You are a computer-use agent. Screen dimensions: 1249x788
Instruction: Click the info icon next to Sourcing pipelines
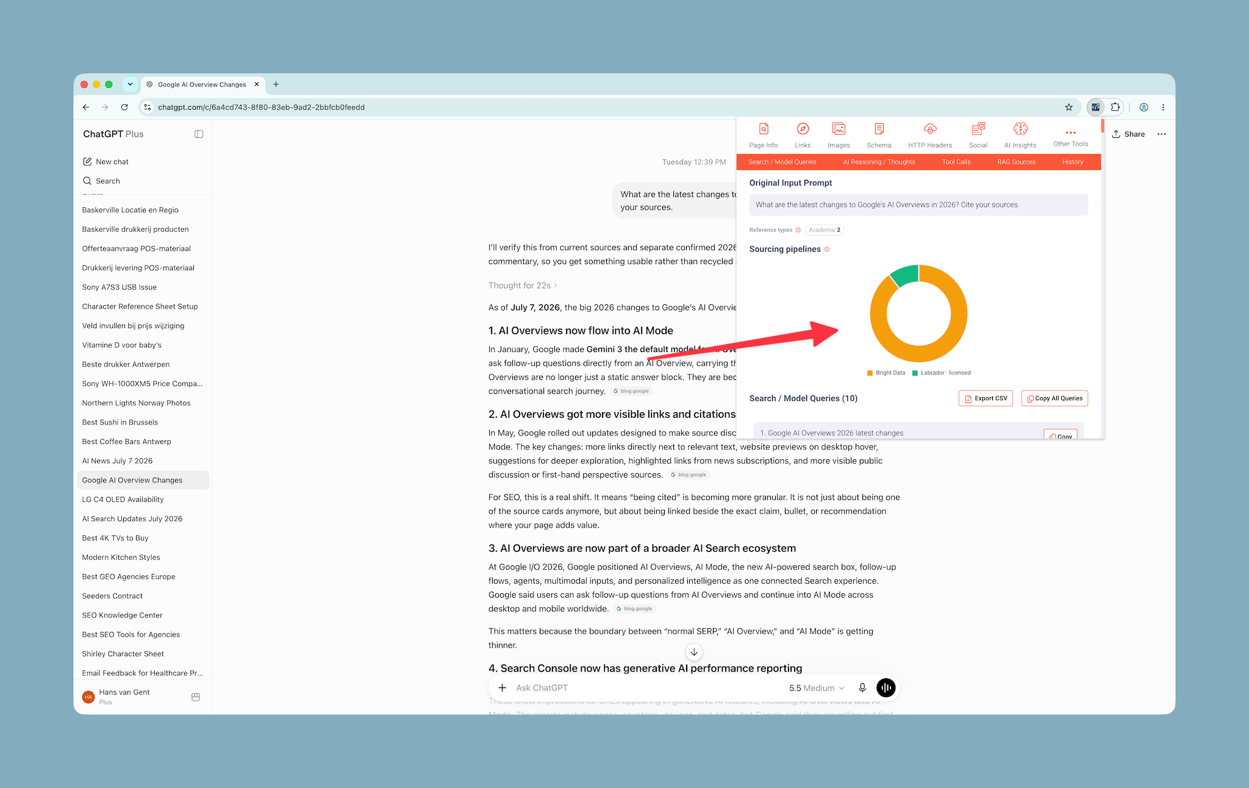(827, 249)
